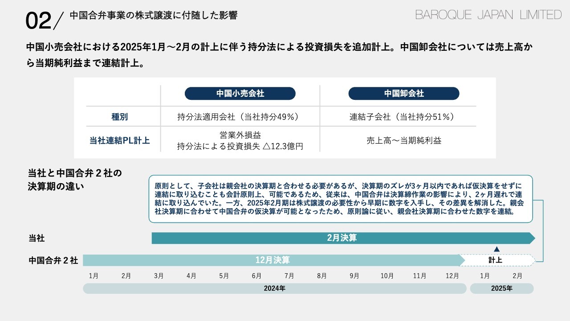Click the 3月 month label

(x=159, y=276)
